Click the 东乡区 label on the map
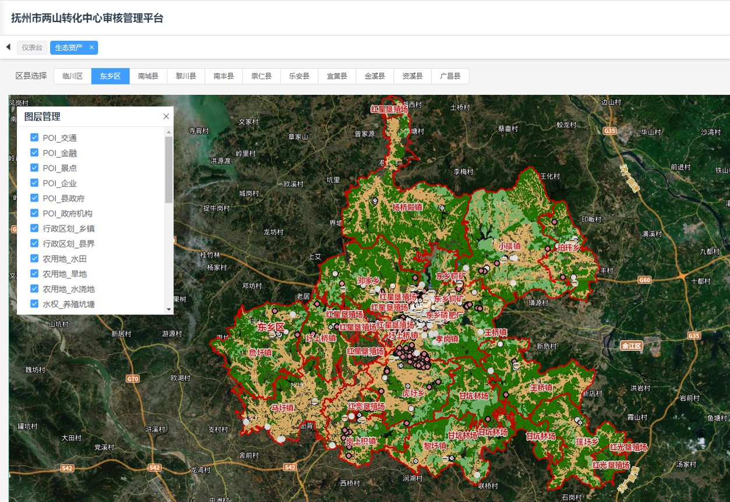 point(271,327)
